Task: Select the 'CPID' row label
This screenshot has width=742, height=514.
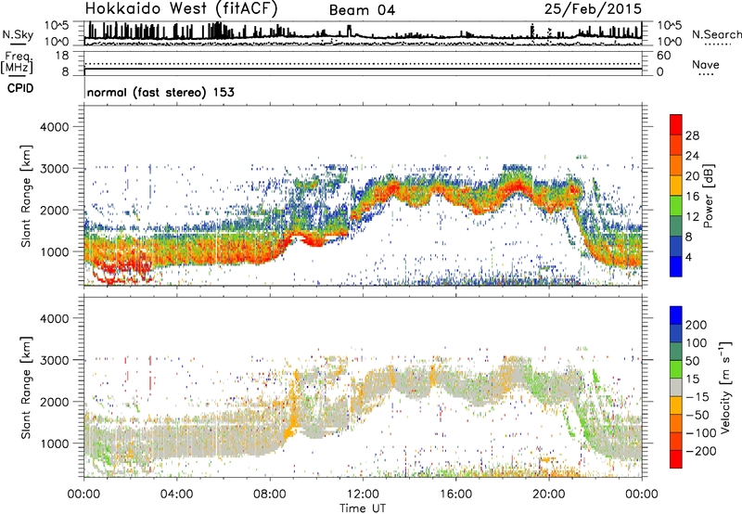Action: click(x=20, y=88)
